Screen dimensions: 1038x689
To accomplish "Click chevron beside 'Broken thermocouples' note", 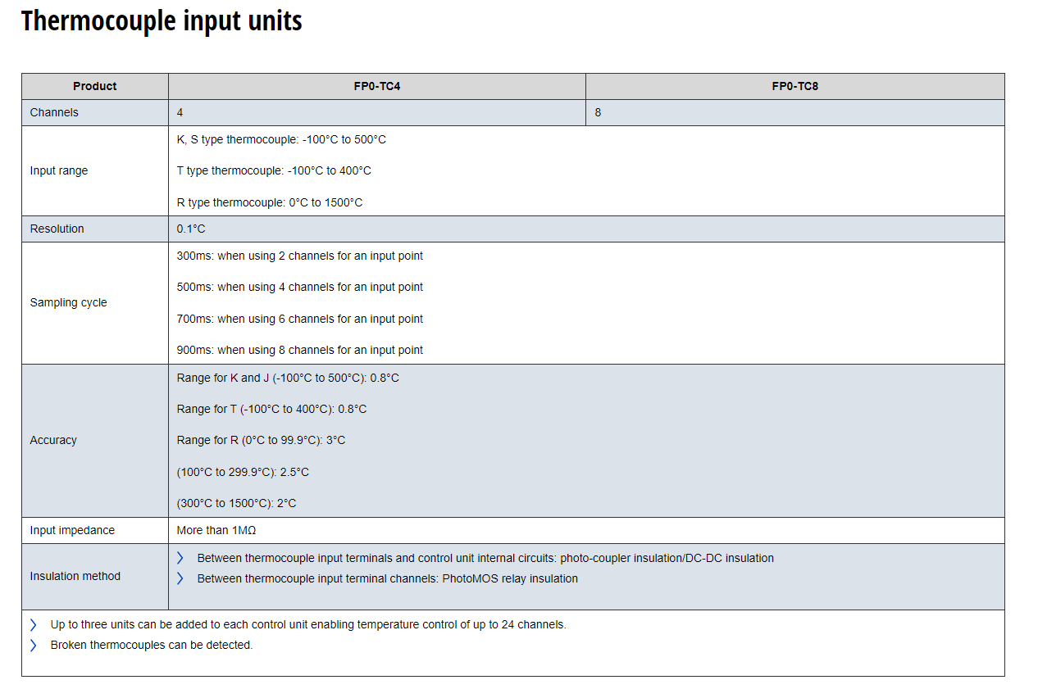I will [x=34, y=645].
